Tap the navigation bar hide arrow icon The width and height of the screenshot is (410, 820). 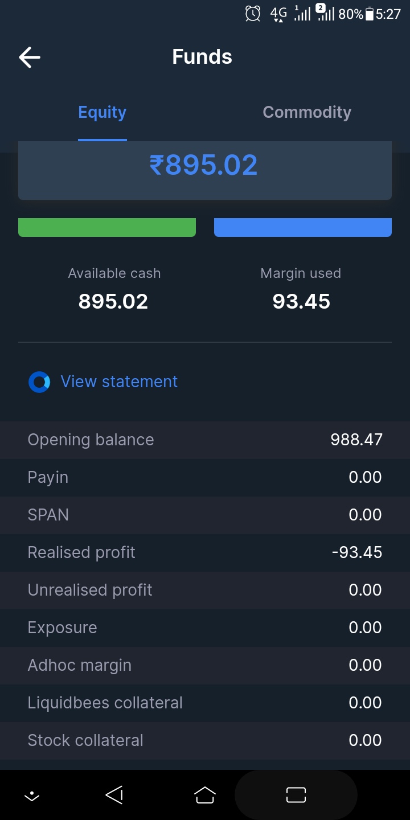click(32, 796)
